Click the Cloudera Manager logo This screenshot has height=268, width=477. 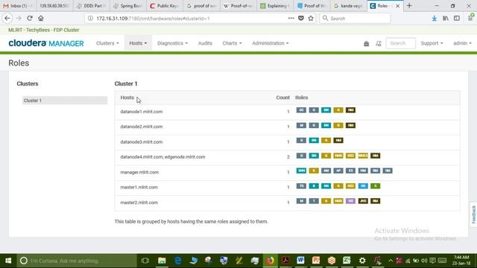point(46,43)
